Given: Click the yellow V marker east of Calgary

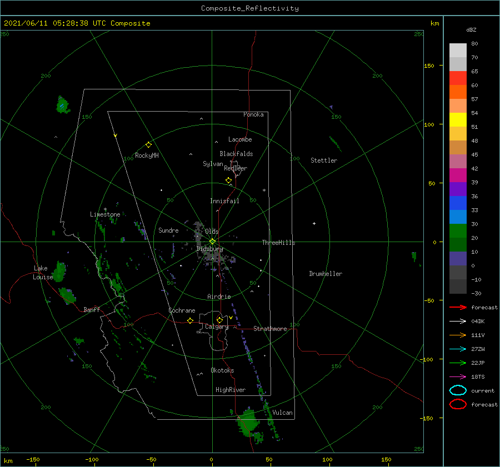Looking at the screenshot, I should [231, 318].
